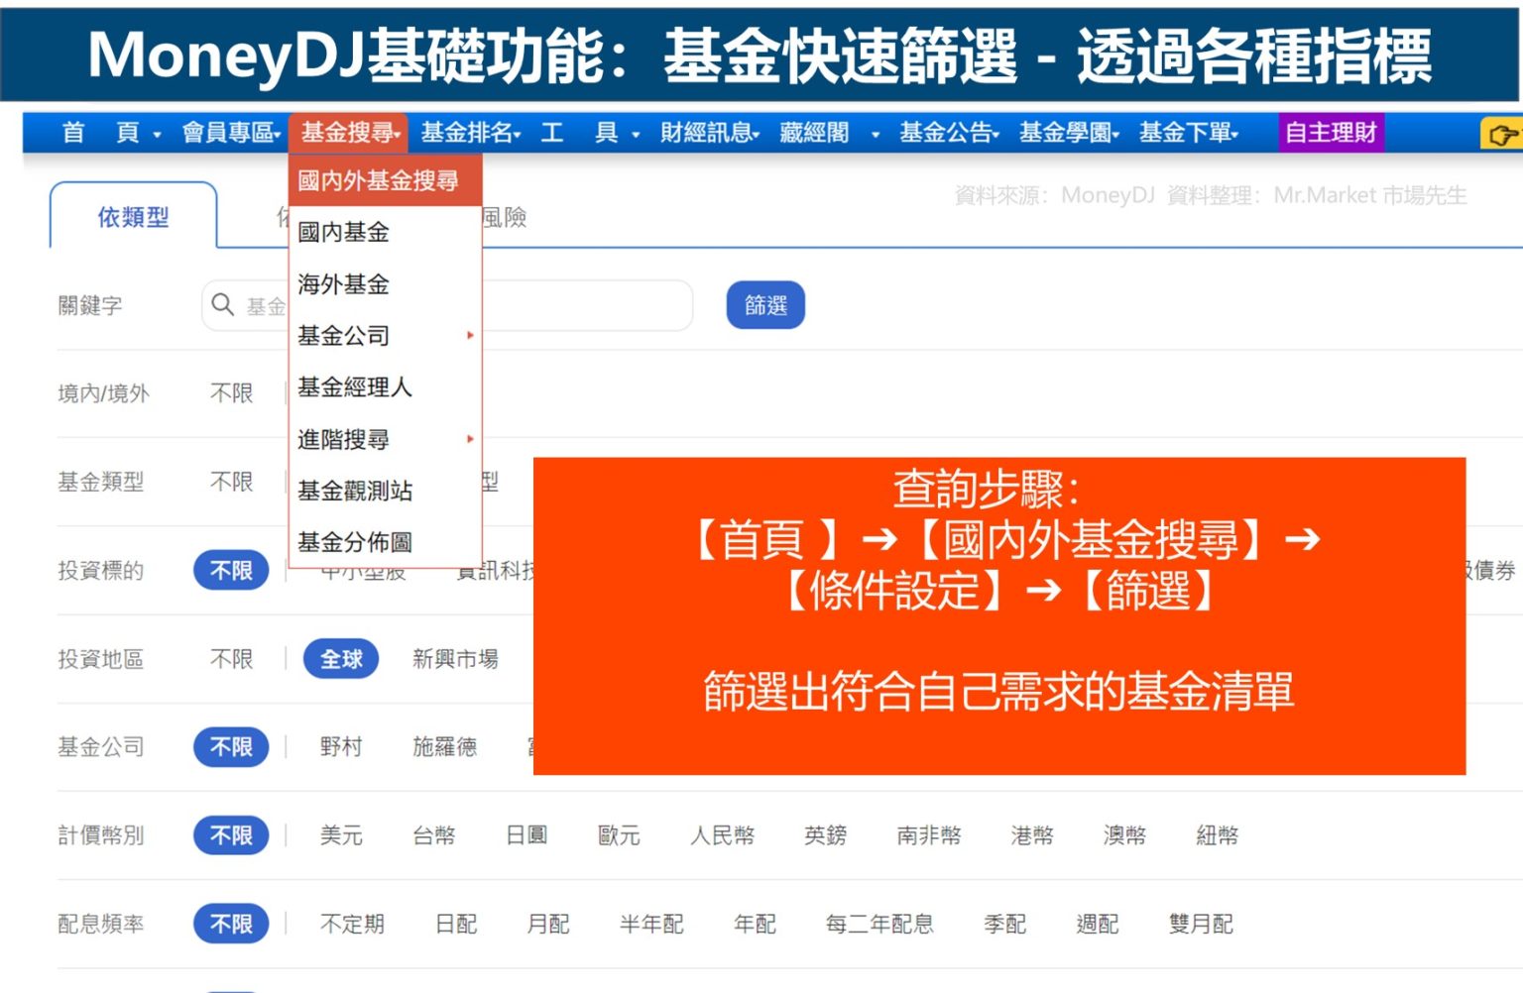1523x993 pixels.
Task: Toggle 不限 for 計價幣別 row
Action: [x=230, y=835]
